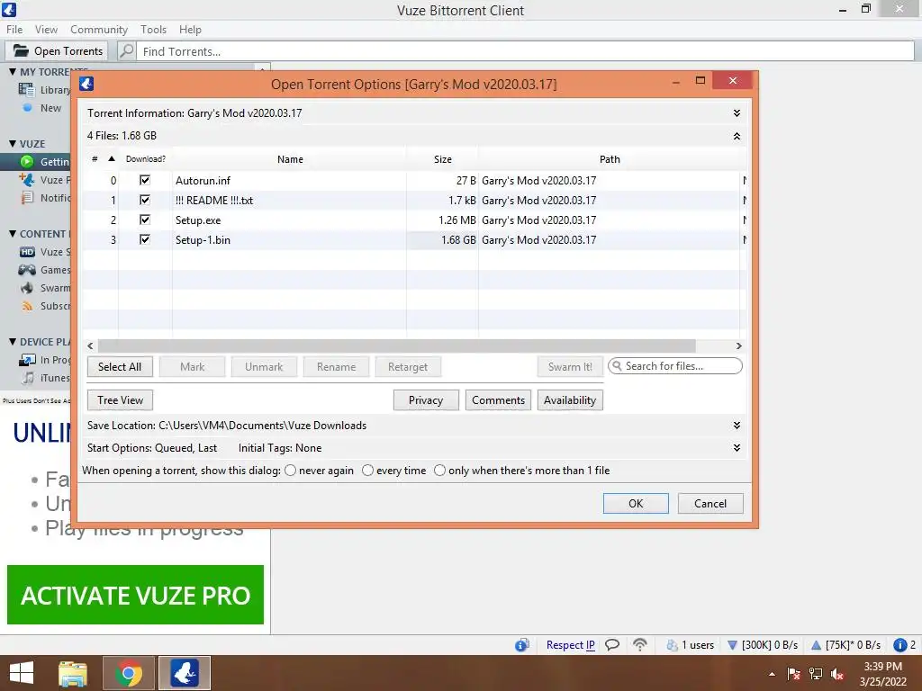Click the file list horizontal scrollbar
Viewport: 922px width, 691px height.
pyautogui.click(x=396, y=345)
